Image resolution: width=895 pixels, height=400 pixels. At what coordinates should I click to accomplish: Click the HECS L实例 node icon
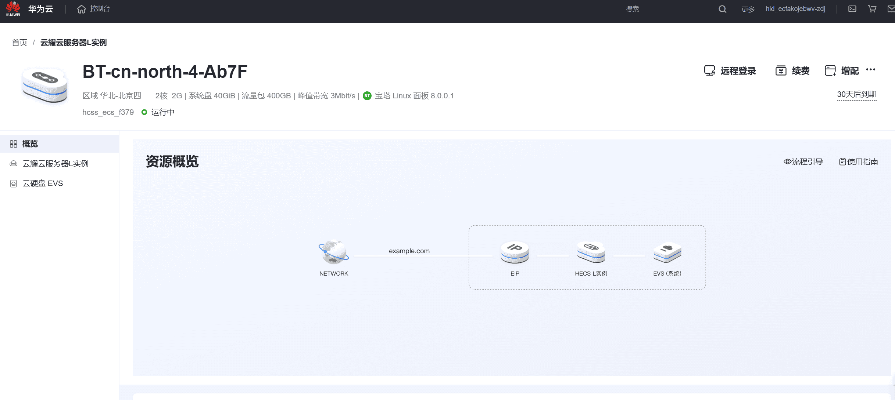click(591, 252)
